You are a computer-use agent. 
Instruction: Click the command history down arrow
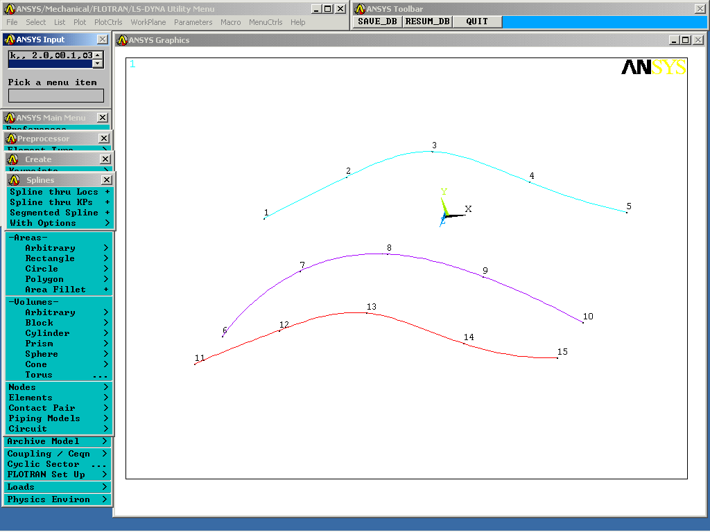point(98,64)
